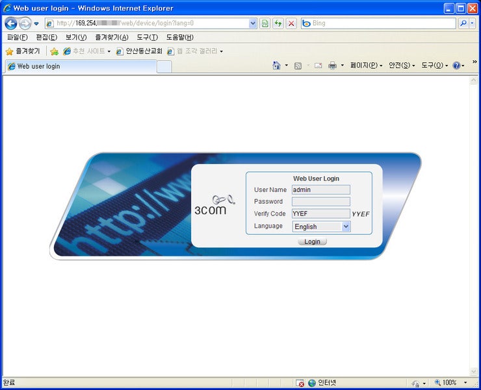Viewport: 481px width, 390px height.
Task: Open the 안산동산교회 favorites link
Action: pyautogui.click(x=139, y=51)
